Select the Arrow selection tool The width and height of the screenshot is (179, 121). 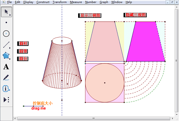(x=7, y=12)
